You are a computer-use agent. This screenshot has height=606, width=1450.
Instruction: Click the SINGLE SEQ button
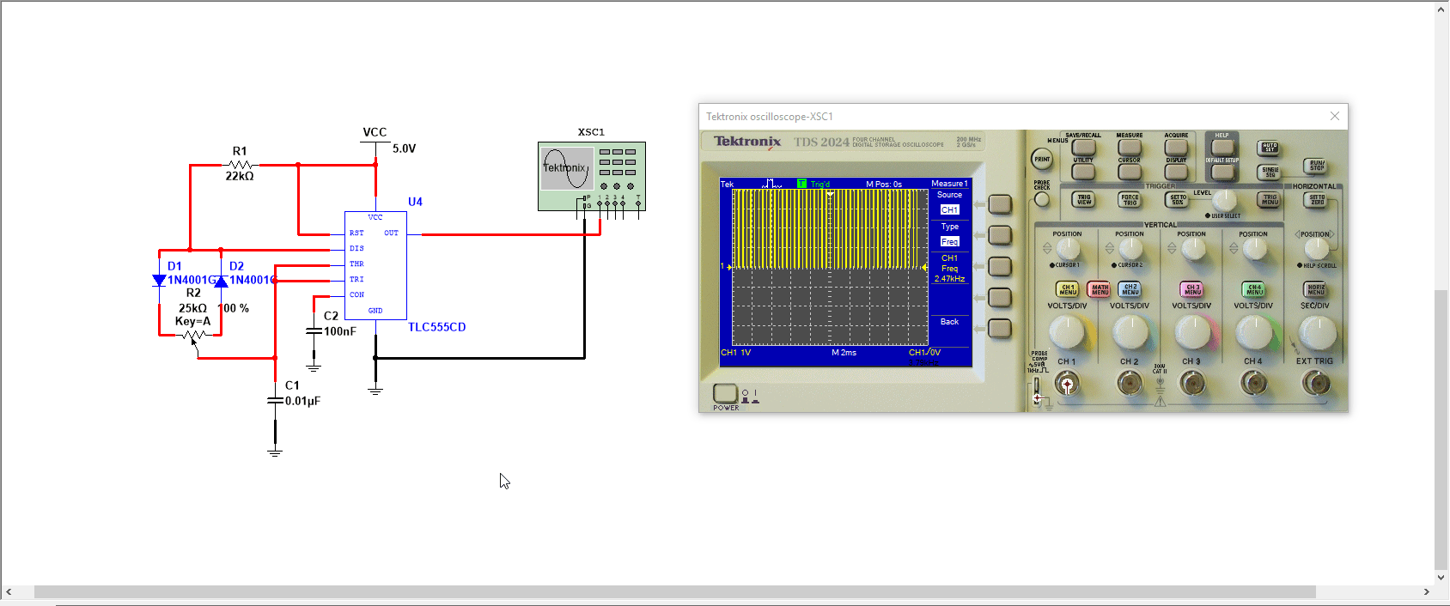(x=1270, y=172)
